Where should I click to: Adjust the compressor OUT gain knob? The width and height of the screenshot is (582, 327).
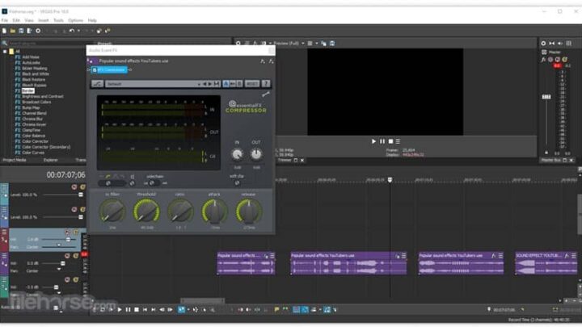[256, 154]
